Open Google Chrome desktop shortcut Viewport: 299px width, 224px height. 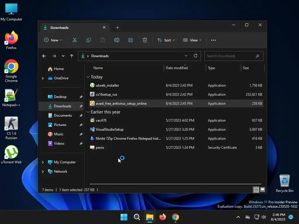coord(11,71)
